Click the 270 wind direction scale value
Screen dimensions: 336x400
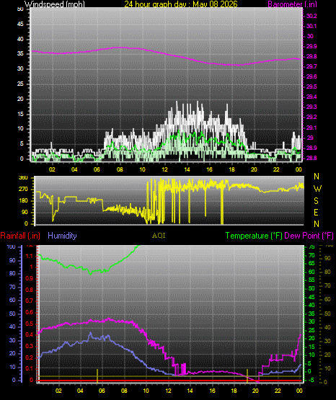[23, 190]
